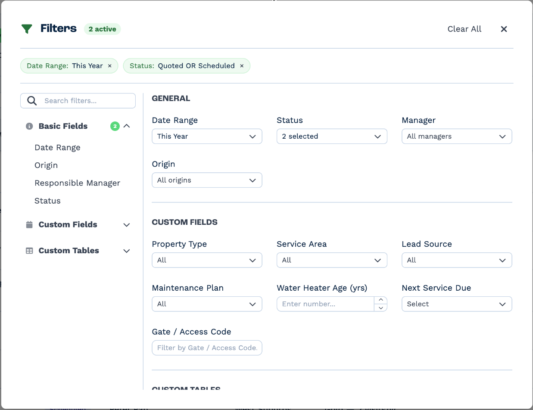This screenshot has height=410, width=533.
Task: Select Date Range in sidebar
Action: point(57,148)
